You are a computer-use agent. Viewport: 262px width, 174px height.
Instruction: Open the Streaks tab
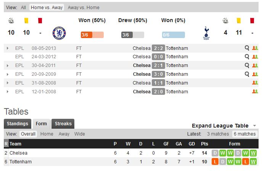(63, 124)
